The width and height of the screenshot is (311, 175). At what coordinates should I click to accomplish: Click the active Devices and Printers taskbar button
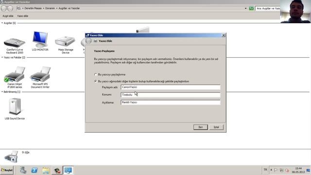68,170
